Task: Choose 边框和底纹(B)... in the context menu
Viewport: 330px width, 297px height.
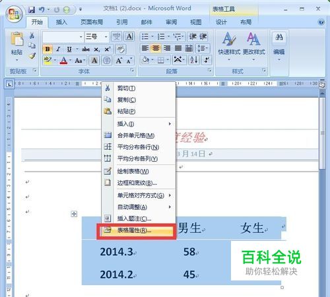Action: tap(139, 183)
